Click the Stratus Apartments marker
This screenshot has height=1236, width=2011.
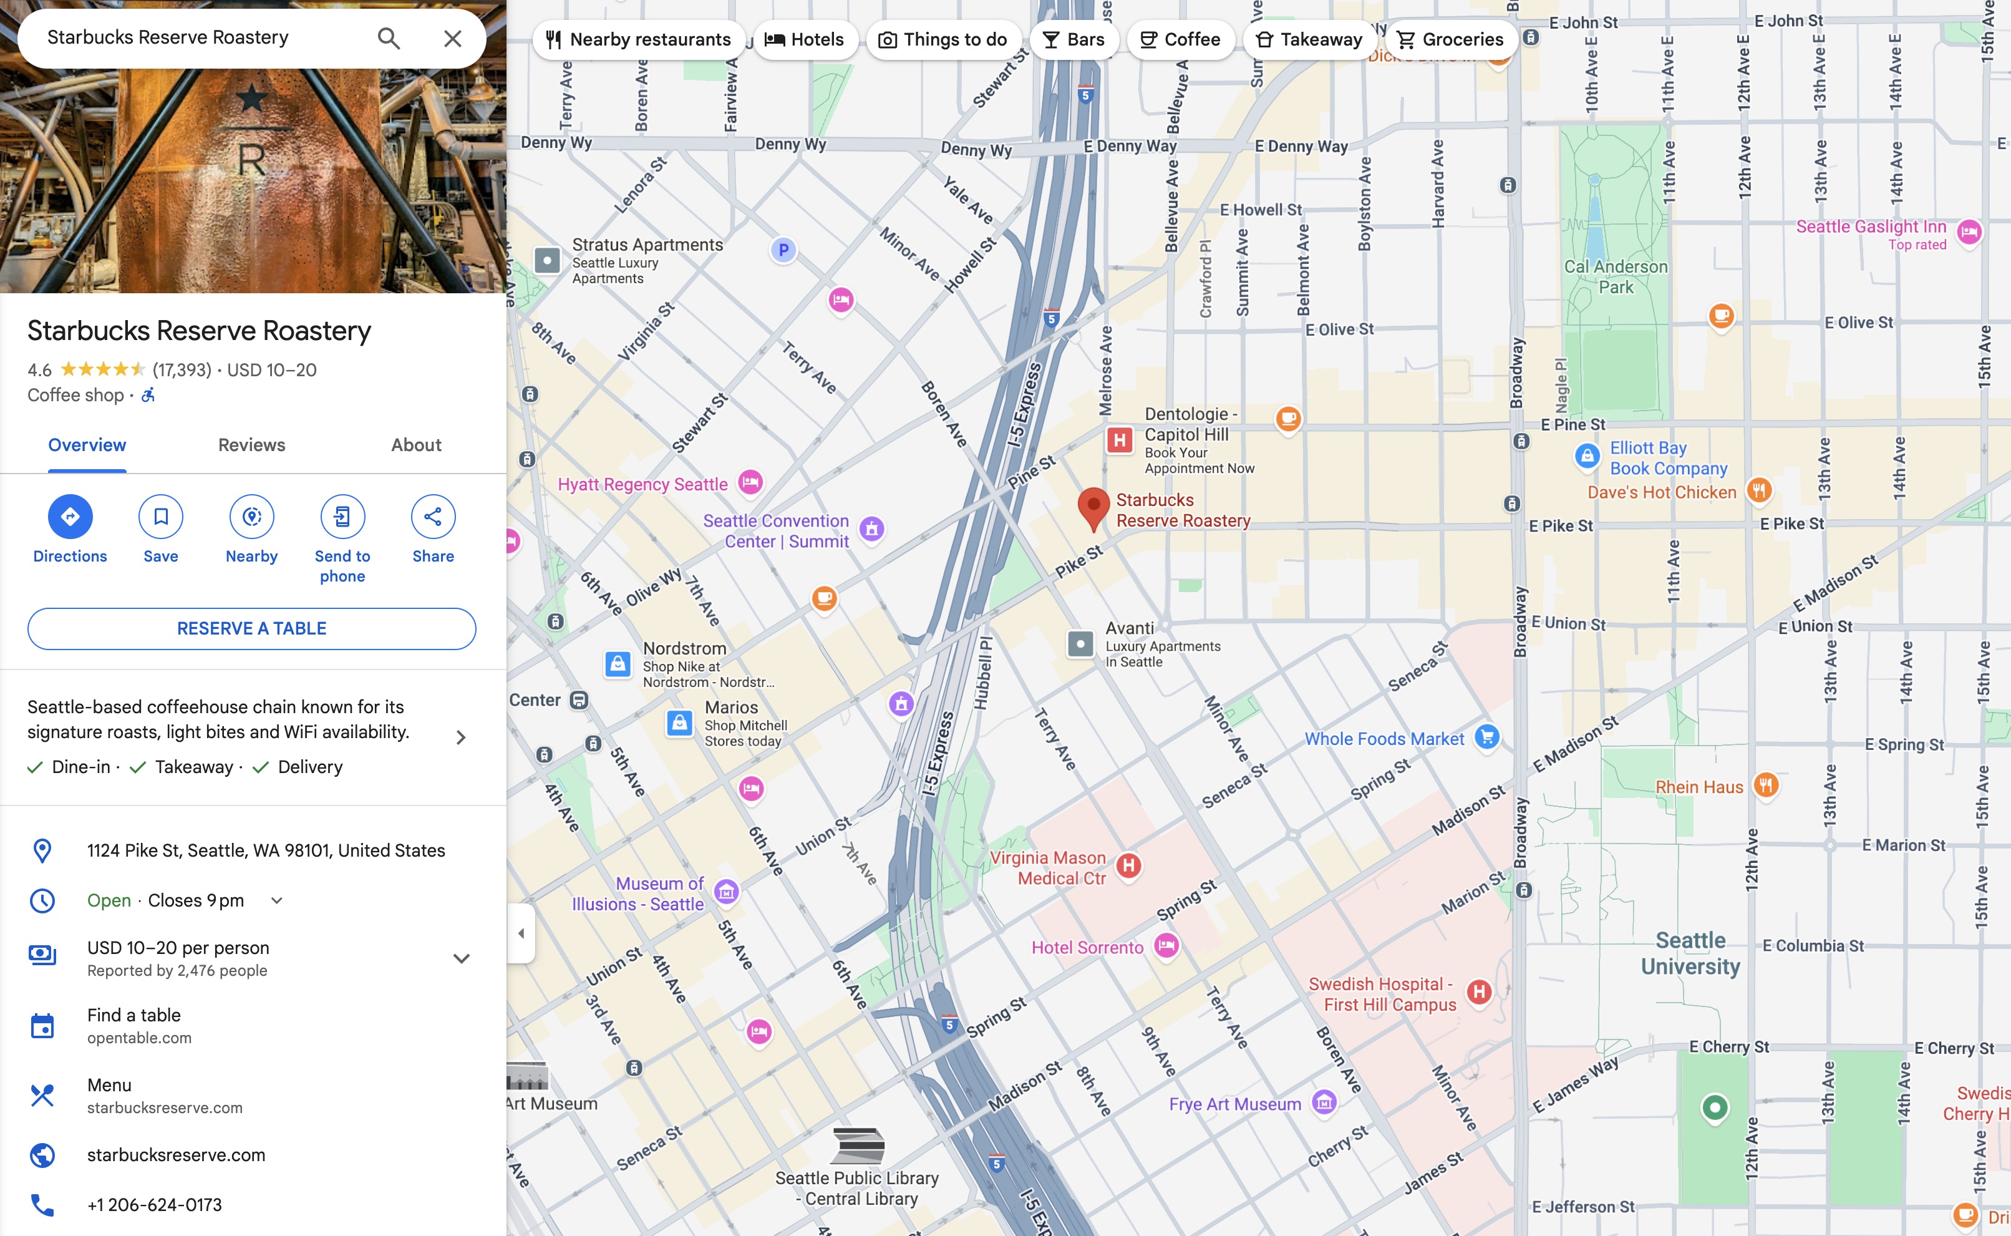[548, 261]
